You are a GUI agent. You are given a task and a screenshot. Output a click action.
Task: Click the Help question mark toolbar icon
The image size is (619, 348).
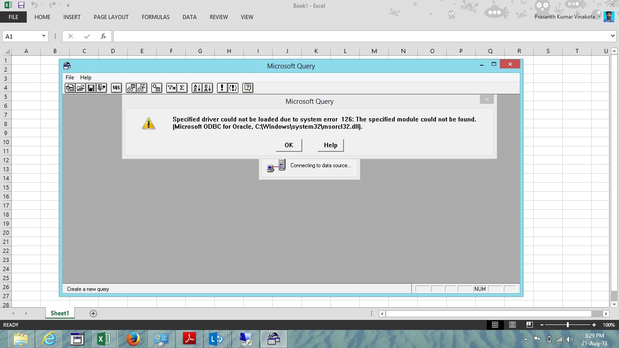248,88
